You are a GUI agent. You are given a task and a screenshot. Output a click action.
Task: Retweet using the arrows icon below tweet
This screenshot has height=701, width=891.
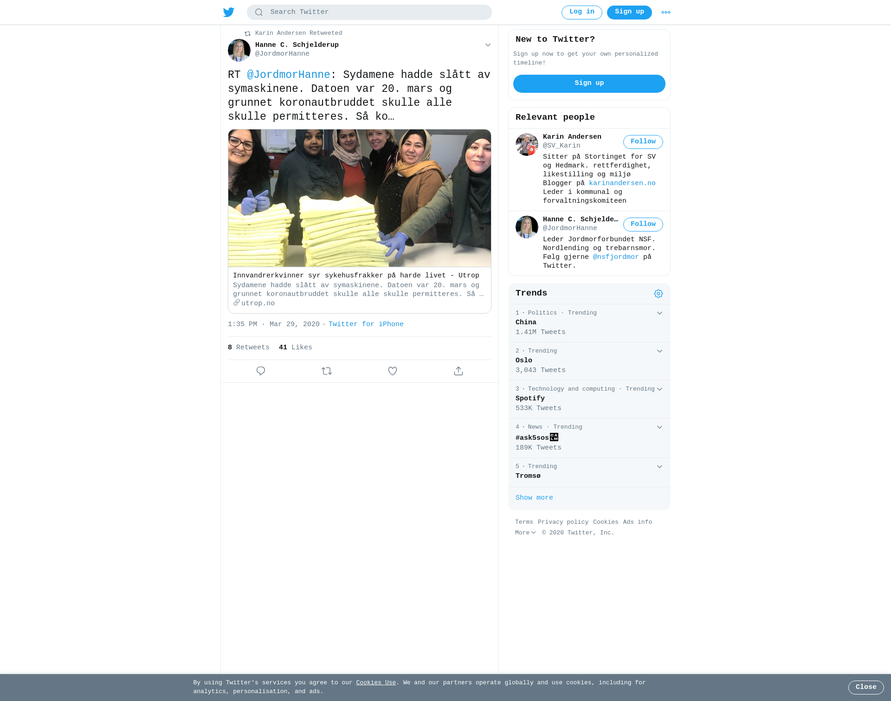[327, 371]
